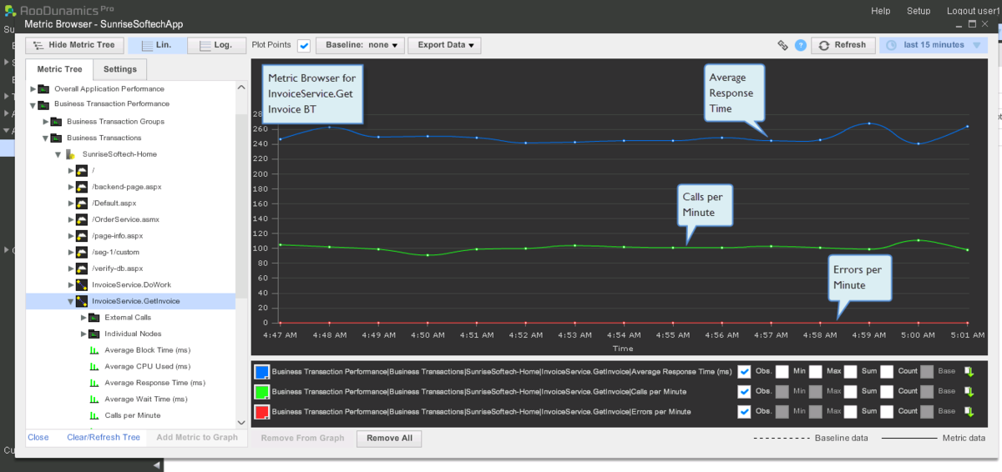Switch chart to Log. scale
Viewport: 1002px width, 472px height.
coord(215,45)
